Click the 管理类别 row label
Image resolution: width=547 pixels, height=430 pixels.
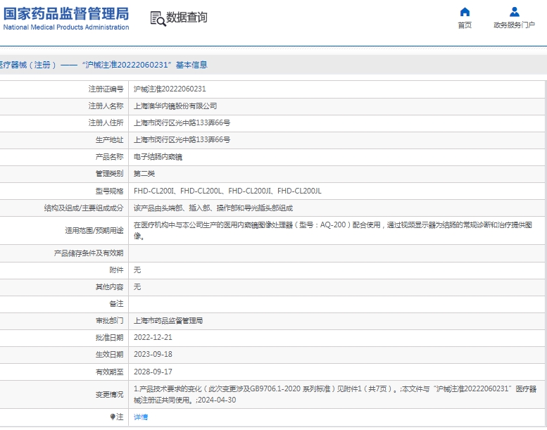tap(110, 174)
